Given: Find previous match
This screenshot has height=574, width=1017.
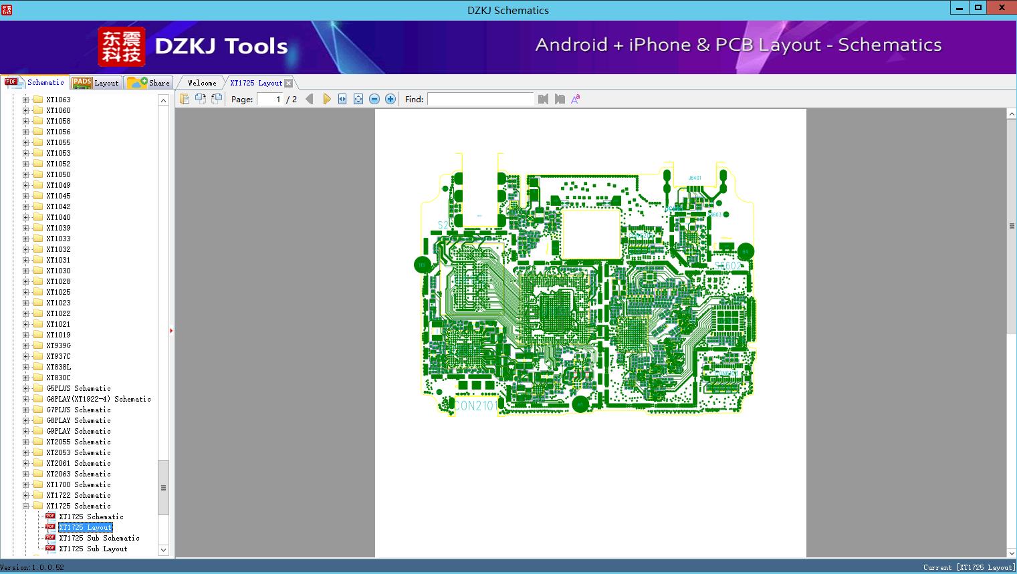Looking at the screenshot, I should [543, 99].
